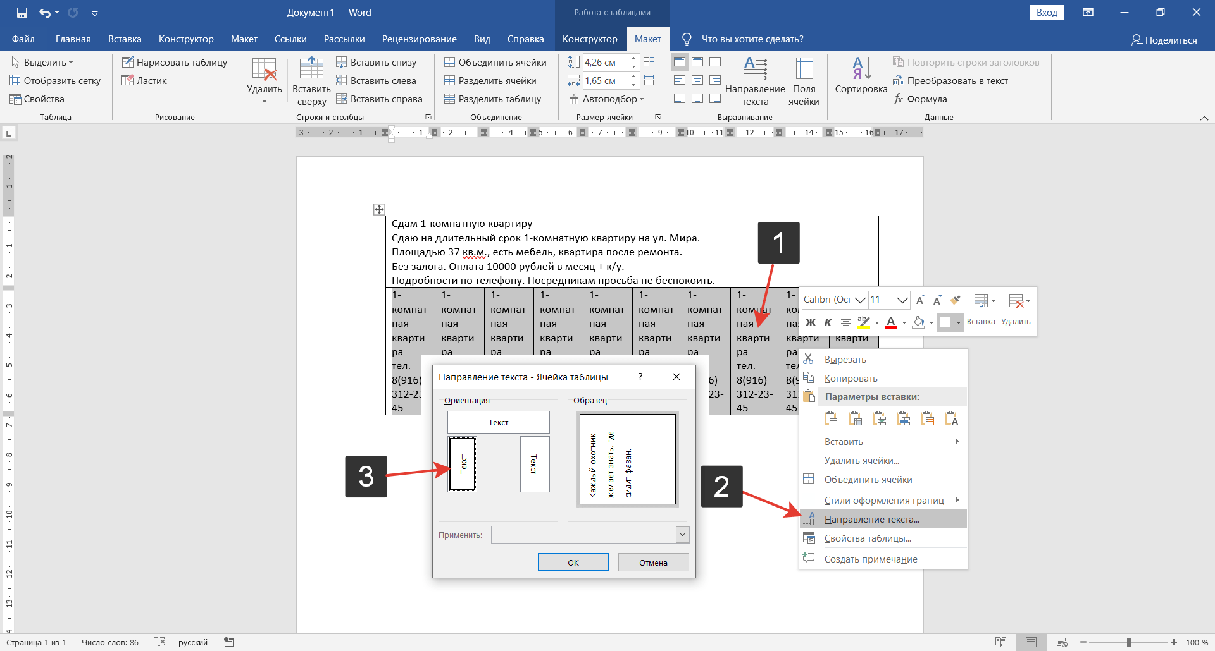The height and width of the screenshot is (651, 1215).
Task: Open the Формула dialog
Action: click(920, 99)
